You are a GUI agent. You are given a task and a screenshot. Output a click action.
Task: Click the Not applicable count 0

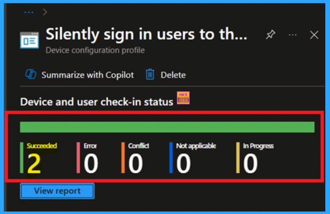(x=183, y=163)
